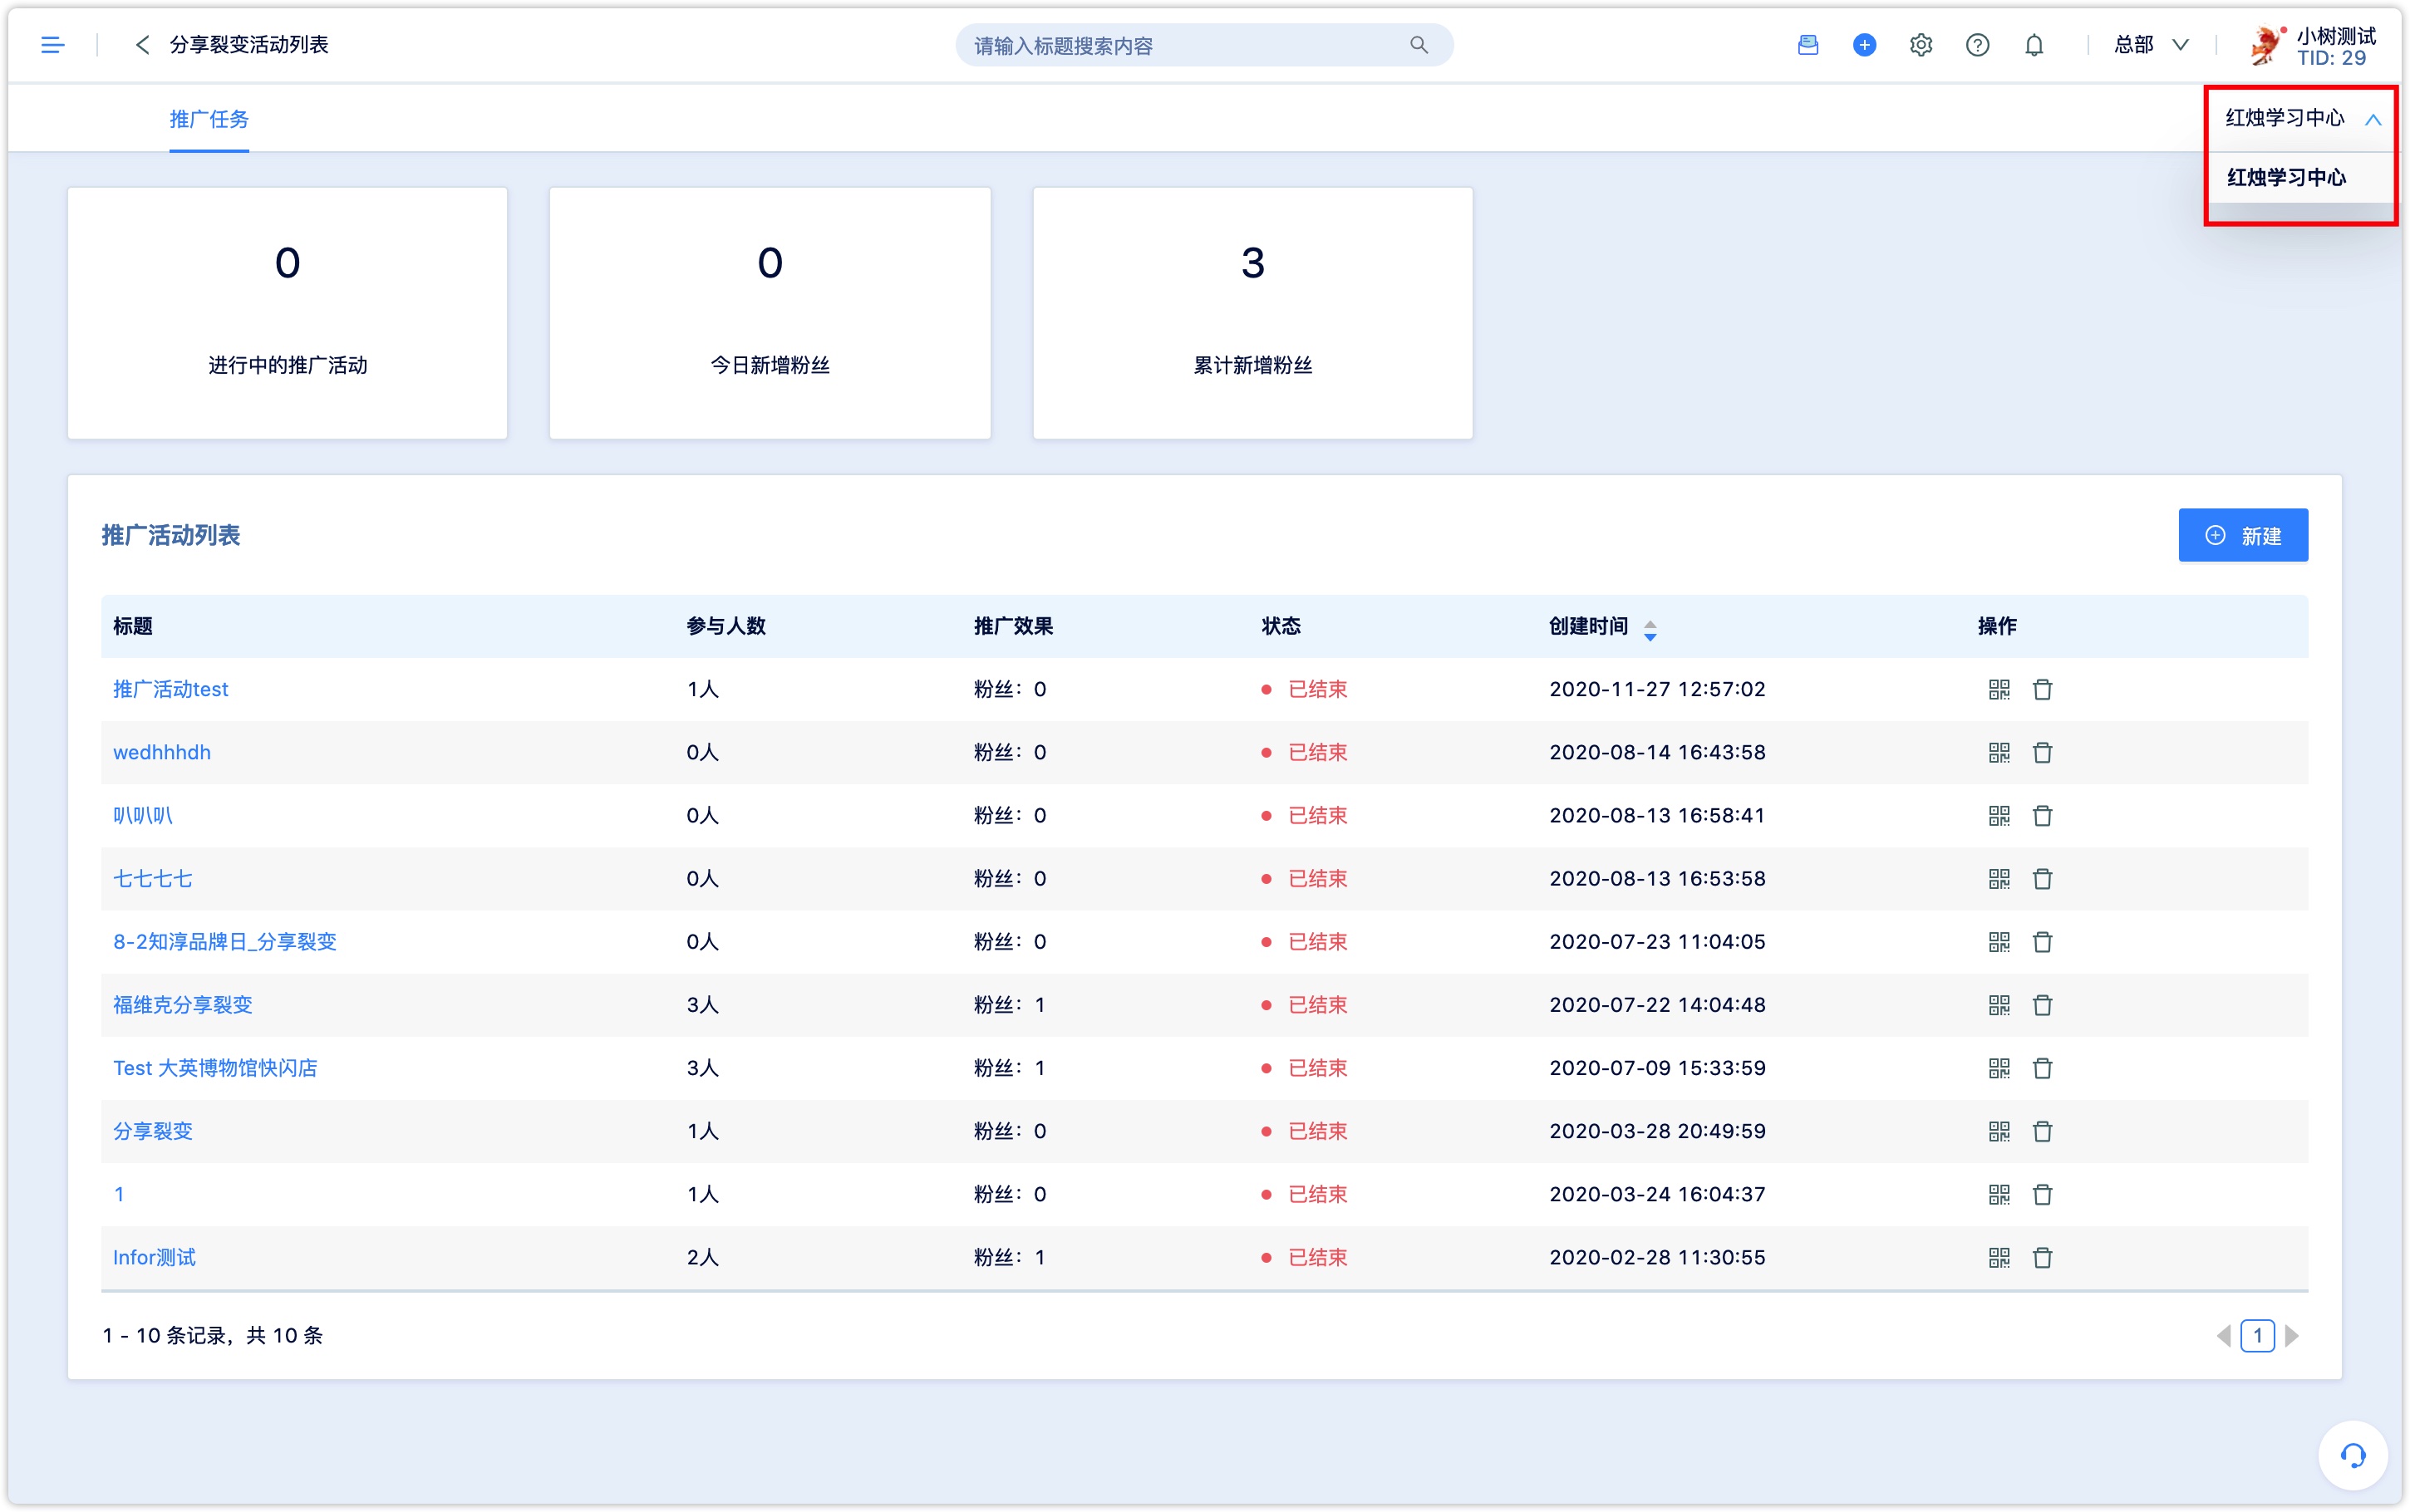Viewport: 2410px width, 1512px height.
Task: Open the 叭叭叭 activity link
Action: [x=142, y=815]
